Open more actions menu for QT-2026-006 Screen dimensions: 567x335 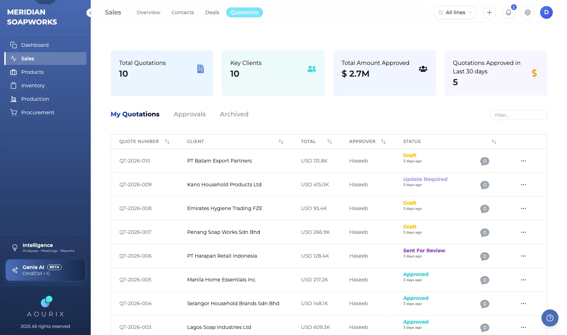click(523, 256)
